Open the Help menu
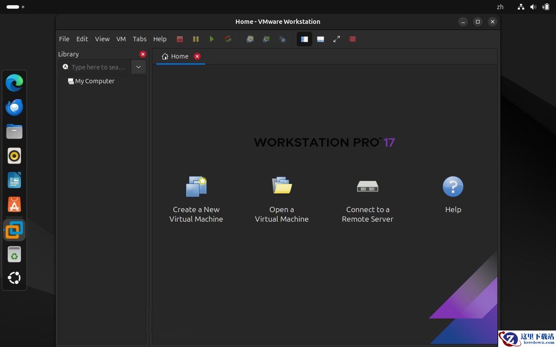Screen dimensions: 556x347 pyautogui.click(x=160, y=39)
